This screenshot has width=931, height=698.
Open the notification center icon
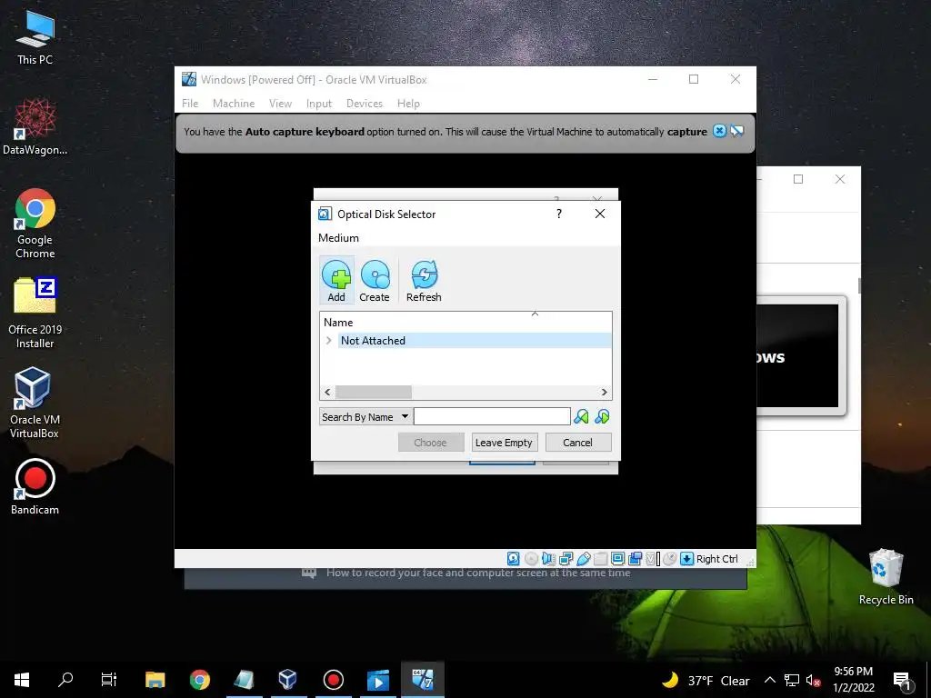[902, 681]
